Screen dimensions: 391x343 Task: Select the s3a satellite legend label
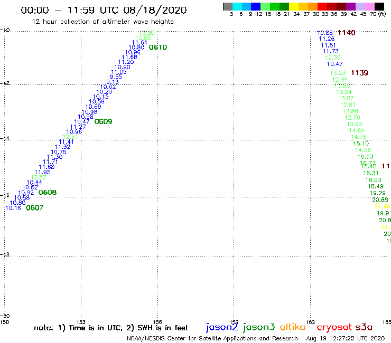point(364,327)
